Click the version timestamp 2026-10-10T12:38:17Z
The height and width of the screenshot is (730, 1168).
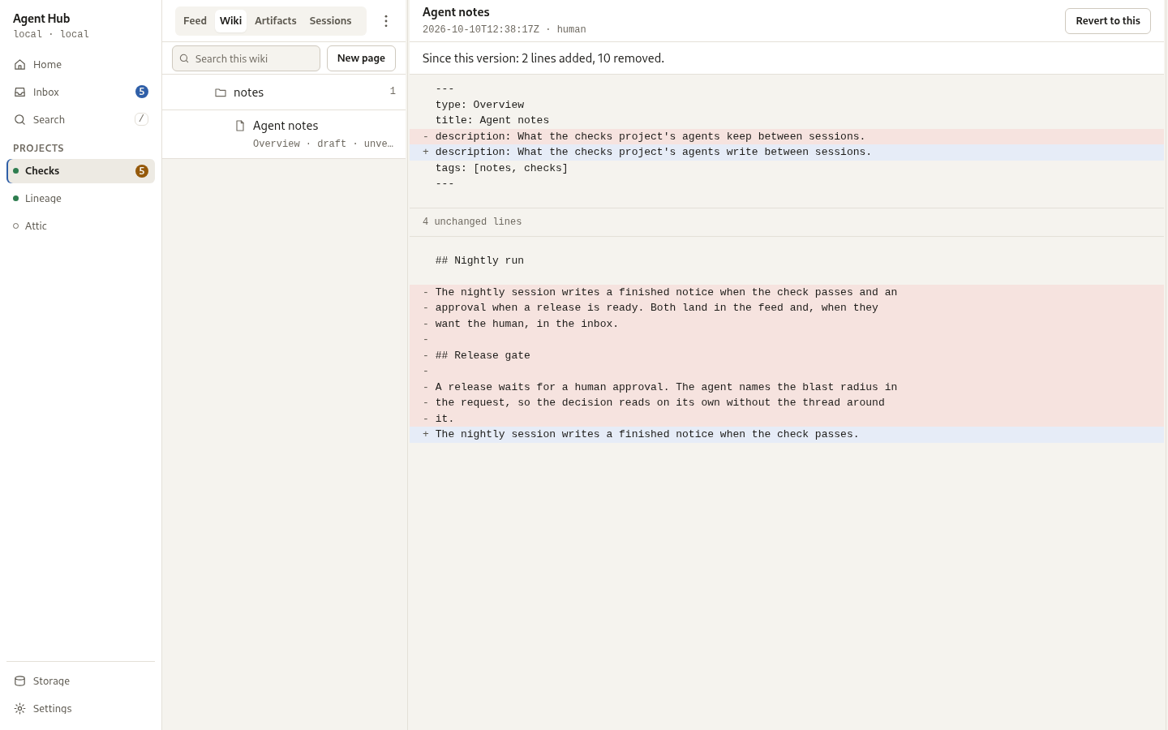pos(481,30)
